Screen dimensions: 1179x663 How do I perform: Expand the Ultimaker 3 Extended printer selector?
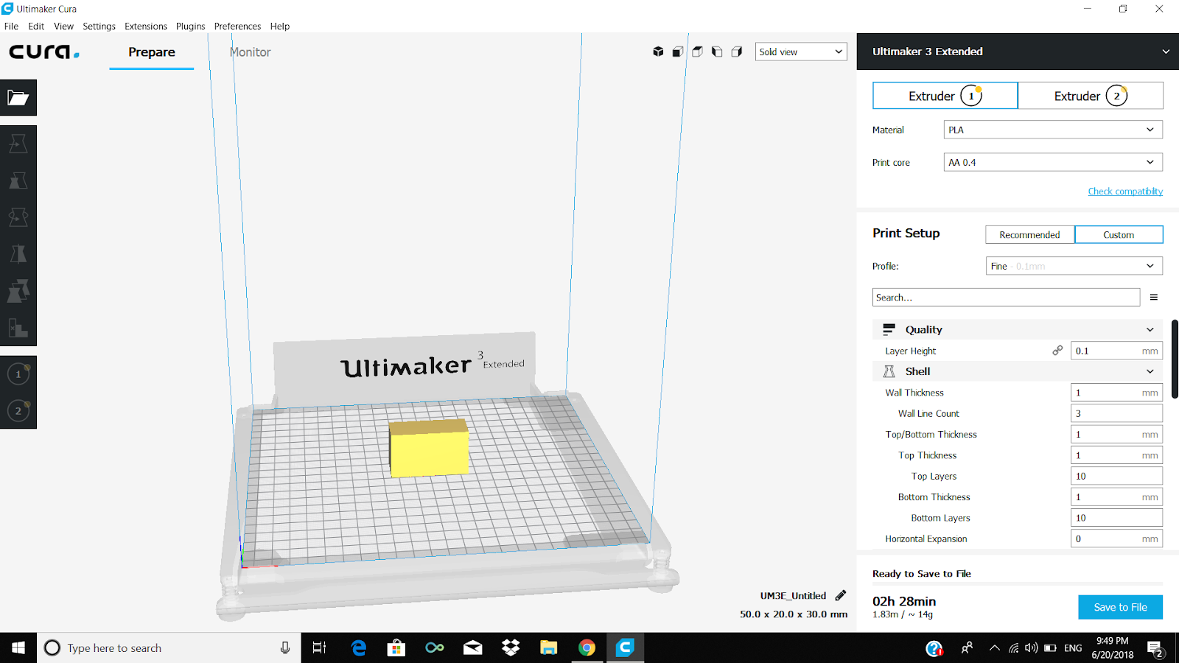(1018, 52)
